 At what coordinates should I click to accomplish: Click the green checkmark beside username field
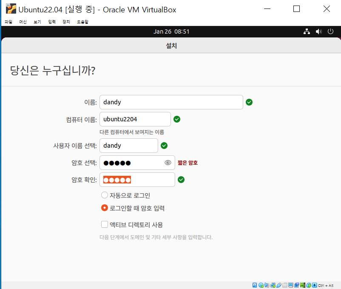click(164, 146)
